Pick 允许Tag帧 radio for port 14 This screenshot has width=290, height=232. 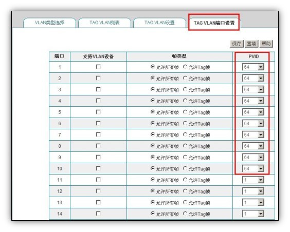point(185,214)
